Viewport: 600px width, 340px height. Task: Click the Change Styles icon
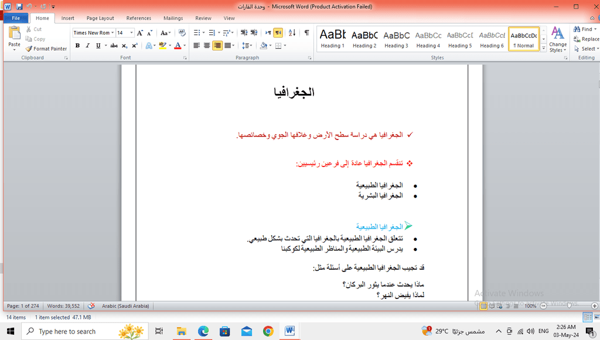558,39
